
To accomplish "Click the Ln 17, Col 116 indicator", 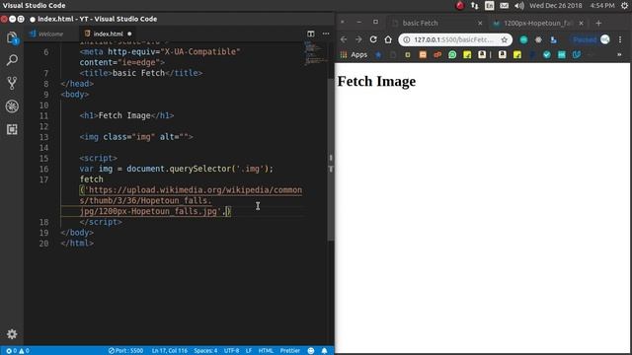I will (x=170, y=351).
